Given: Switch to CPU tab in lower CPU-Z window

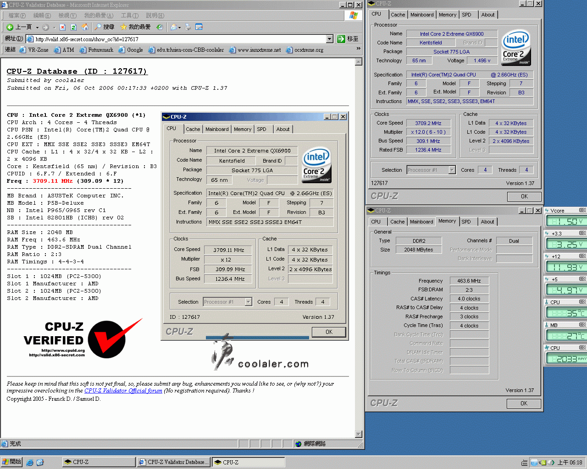Looking at the screenshot, I should click(376, 222).
